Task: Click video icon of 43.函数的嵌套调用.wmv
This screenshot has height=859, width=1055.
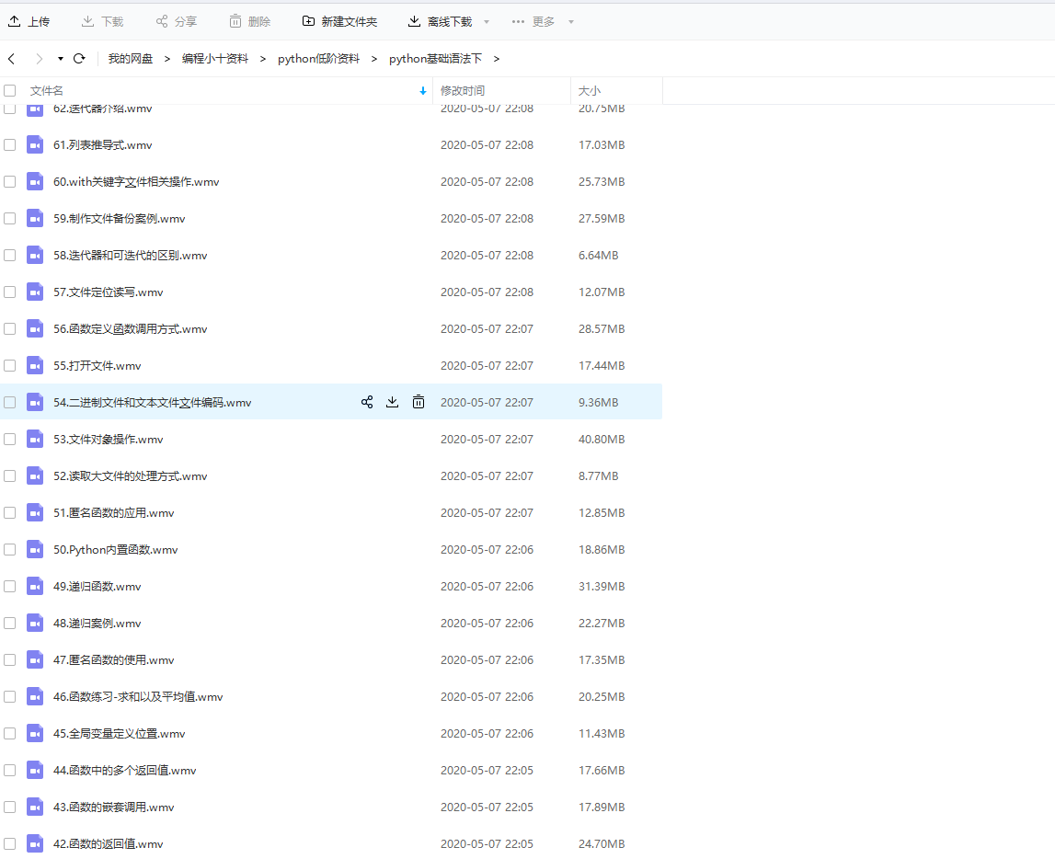Action: (x=35, y=807)
